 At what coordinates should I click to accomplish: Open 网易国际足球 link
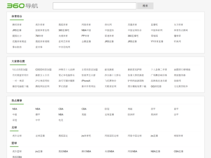(x=111, y=136)
